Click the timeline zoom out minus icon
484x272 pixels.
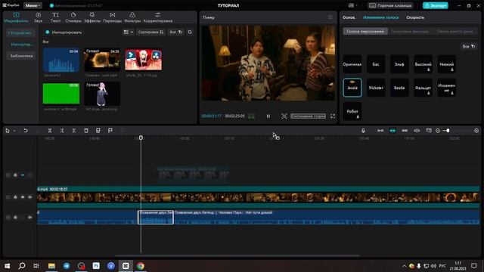[x=438, y=131]
